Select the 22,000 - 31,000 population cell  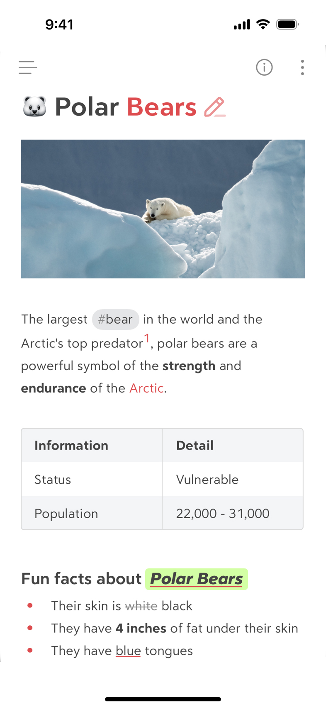233,513
